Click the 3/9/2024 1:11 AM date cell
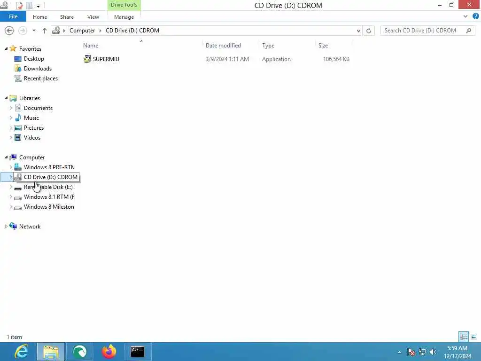Screen dimensions: 481x361 227,59
